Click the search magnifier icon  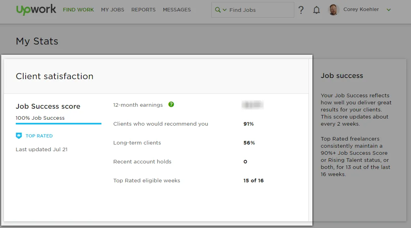[x=218, y=10]
